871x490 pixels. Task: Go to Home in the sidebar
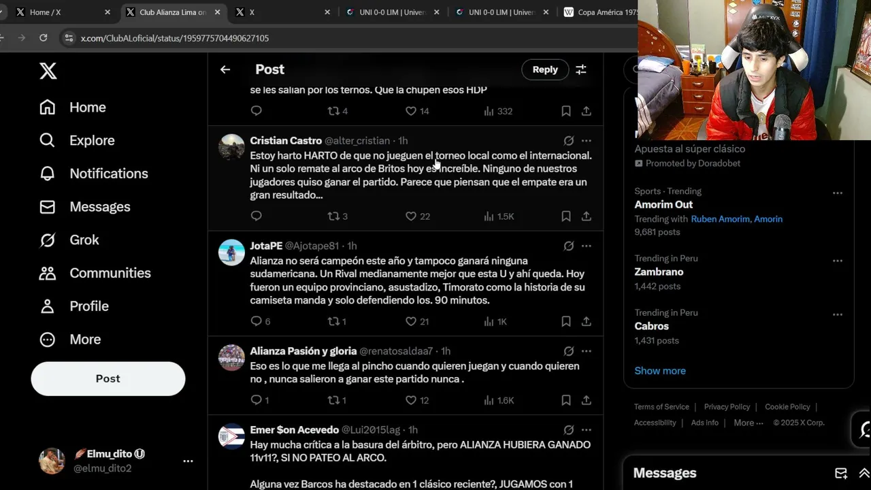[73, 108]
